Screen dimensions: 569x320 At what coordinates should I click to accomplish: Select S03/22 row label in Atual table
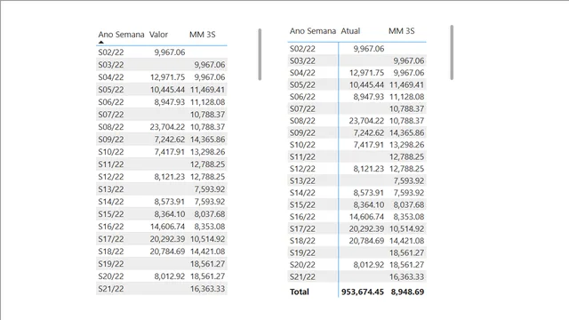click(302, 60)
